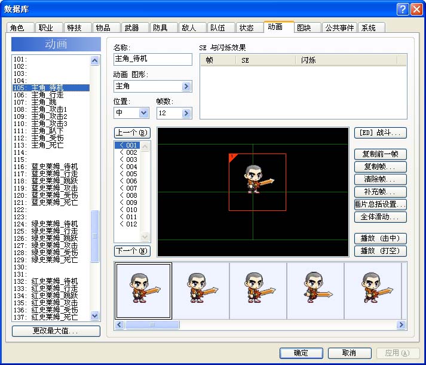Select frame 005 in frame list
426x365 pixels.
(127, 174)
